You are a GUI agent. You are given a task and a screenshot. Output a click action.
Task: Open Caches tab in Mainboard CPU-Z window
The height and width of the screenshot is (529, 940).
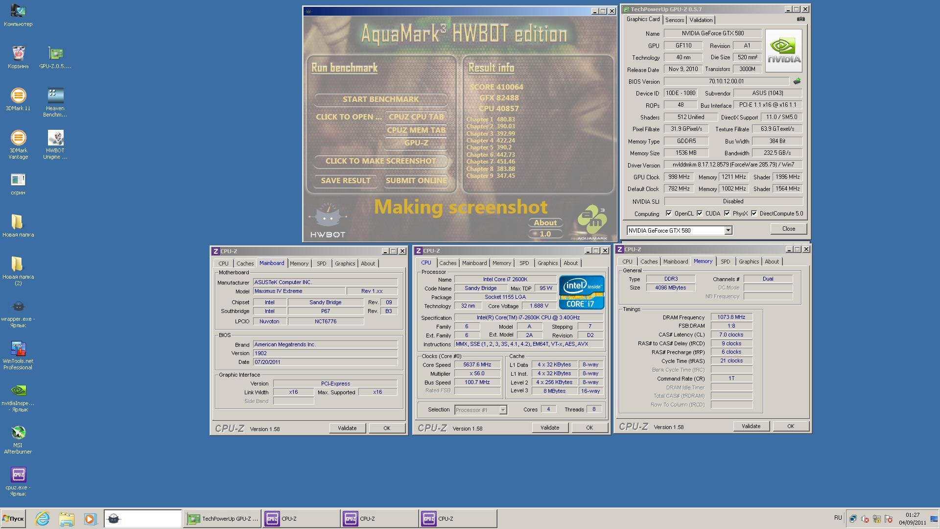click(x=245, y=264)
